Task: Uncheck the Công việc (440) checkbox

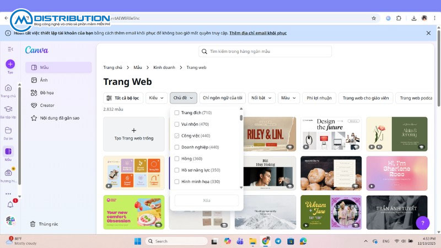Action: tap(176, 136)
